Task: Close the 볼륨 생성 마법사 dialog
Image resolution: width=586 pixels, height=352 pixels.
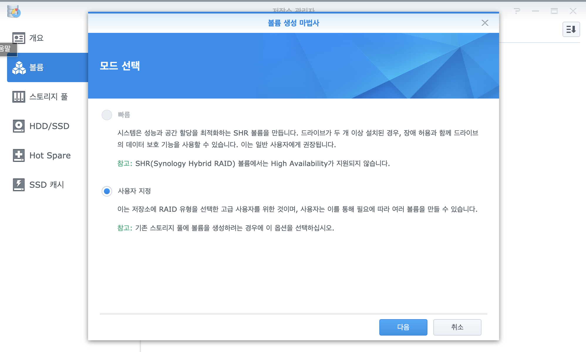Action: tap(485, 23)
